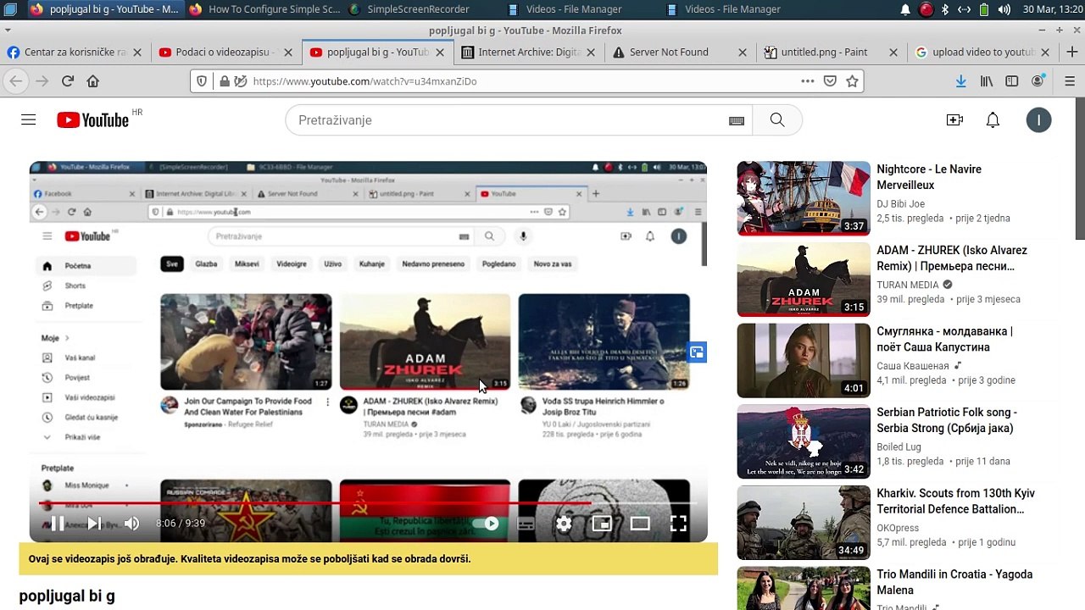Open TURAN MEDIA channel link

(908, 286)
